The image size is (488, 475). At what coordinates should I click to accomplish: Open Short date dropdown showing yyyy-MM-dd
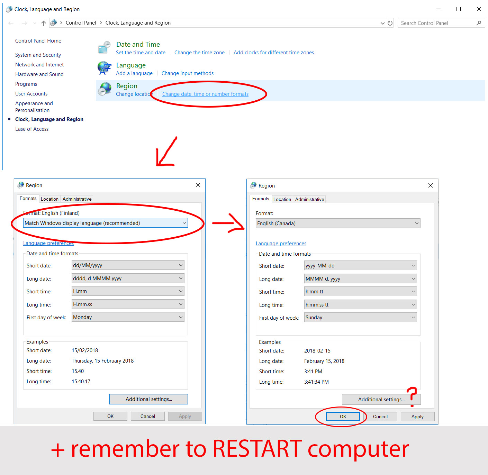pyautogui.click(x=361, y=266)
